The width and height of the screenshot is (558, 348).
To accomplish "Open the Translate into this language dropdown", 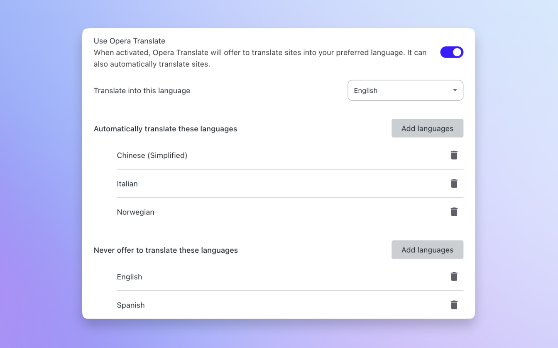I will tap(405, 90).
